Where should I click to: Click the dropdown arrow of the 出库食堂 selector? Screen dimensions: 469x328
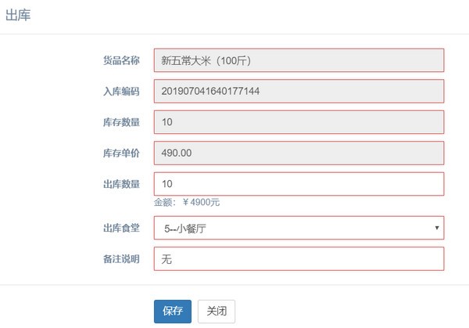tap(435, 228)
